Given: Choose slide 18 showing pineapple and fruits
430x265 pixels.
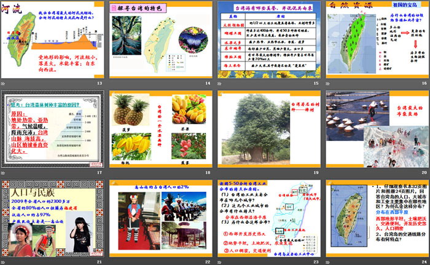Looking at the screenshot, I should point(160,129).
